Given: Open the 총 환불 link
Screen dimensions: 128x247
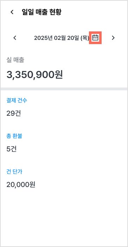Looking at the screenshot, I should coord(14,136).
